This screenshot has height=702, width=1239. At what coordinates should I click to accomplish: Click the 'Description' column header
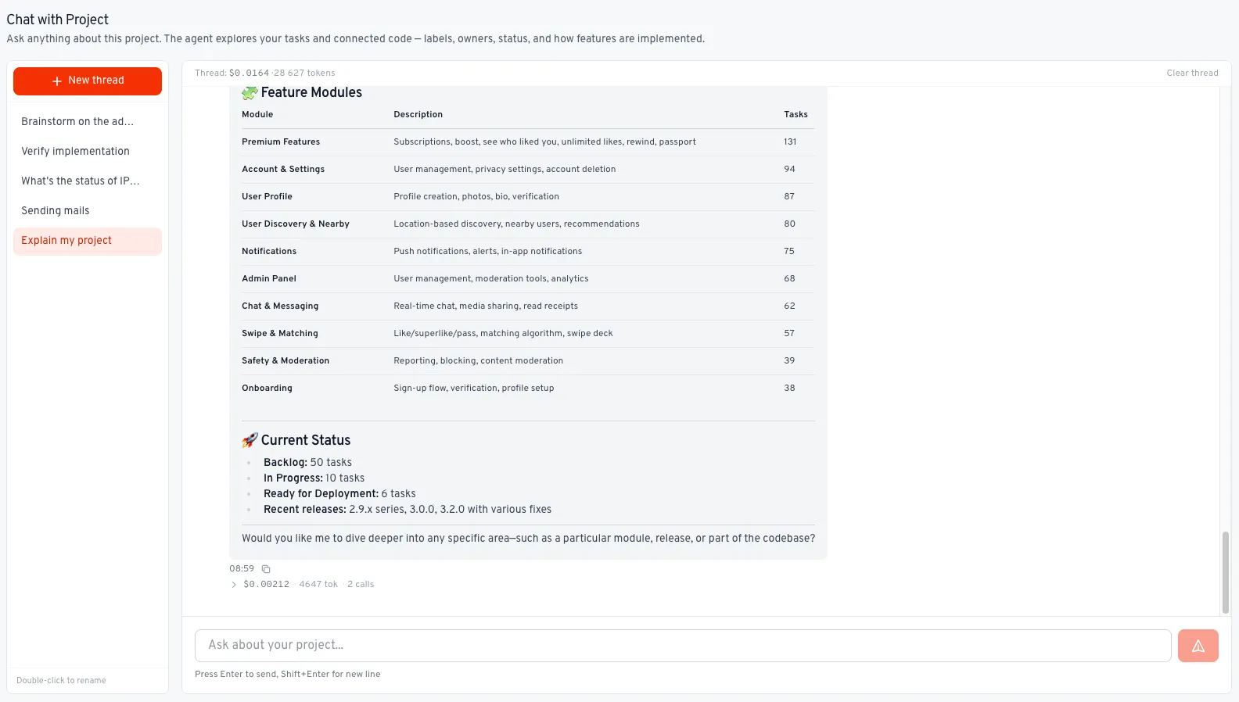click(418, 115)
